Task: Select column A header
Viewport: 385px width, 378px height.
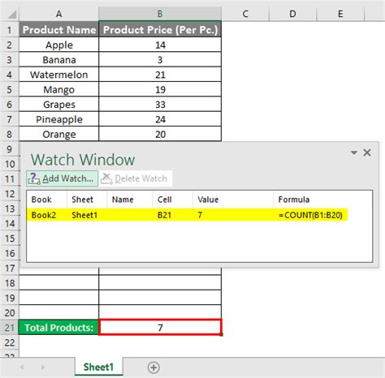Action: 58,14
